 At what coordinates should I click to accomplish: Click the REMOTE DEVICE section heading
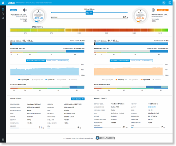point(100,99)
